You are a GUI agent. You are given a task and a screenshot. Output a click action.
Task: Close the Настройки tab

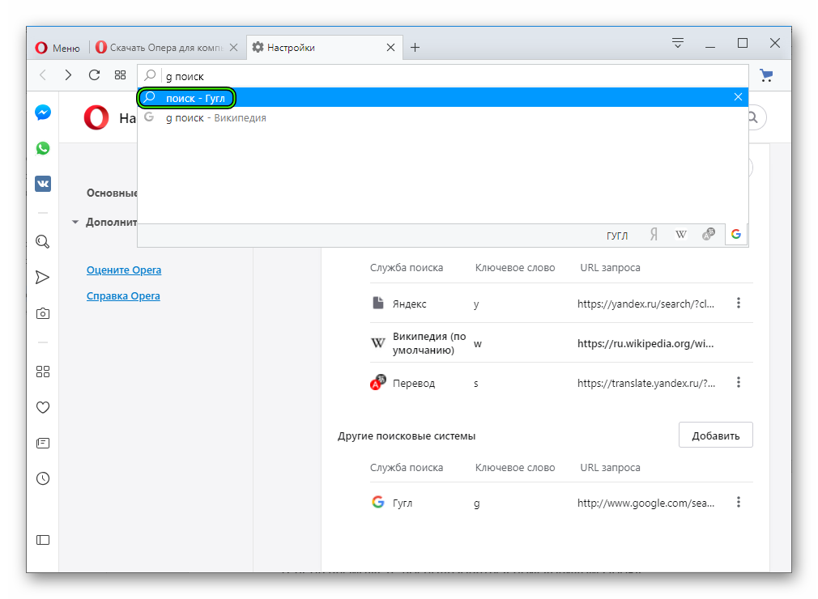[x=390, y=48]
